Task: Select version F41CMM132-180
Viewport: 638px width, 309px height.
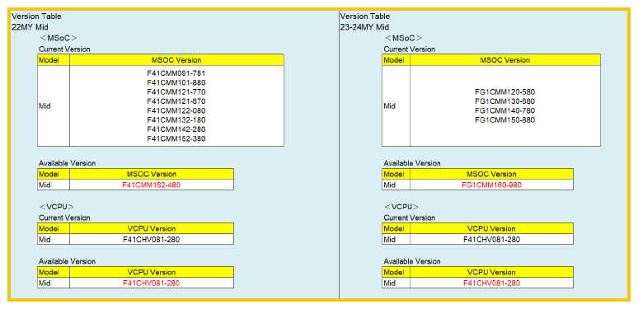Action: point(176,120)
